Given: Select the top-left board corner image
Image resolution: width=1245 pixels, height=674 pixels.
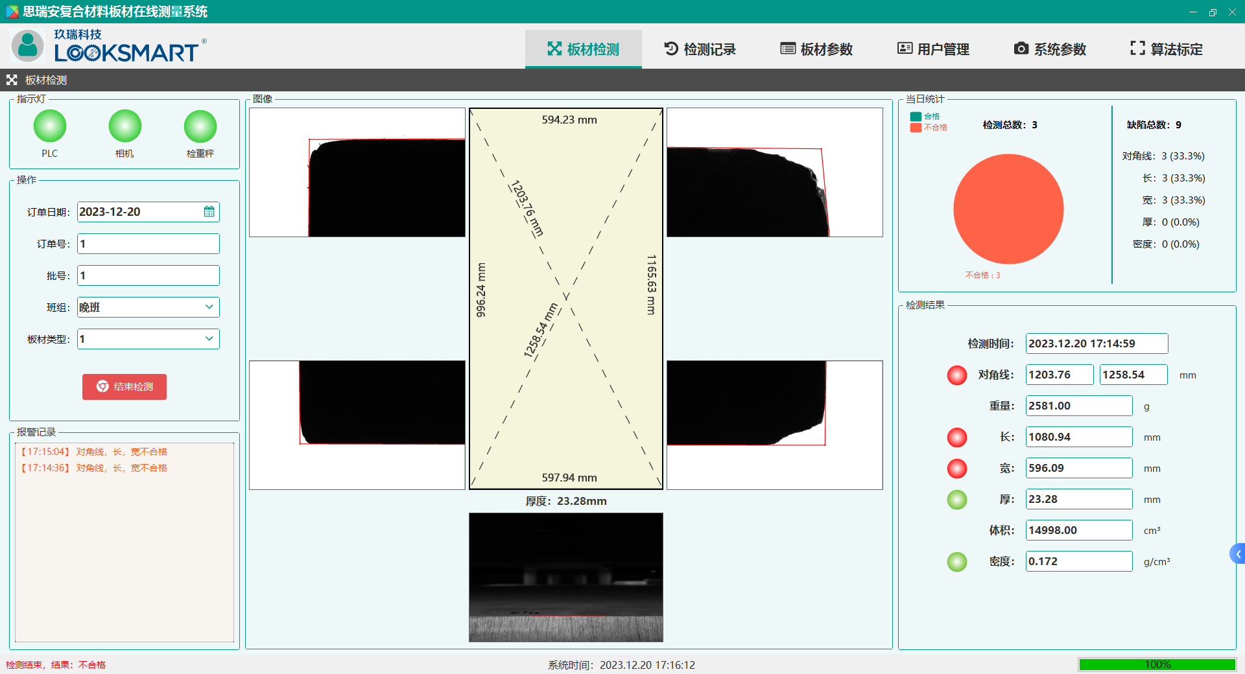Looking at the screenshot, I should [357, 172].
